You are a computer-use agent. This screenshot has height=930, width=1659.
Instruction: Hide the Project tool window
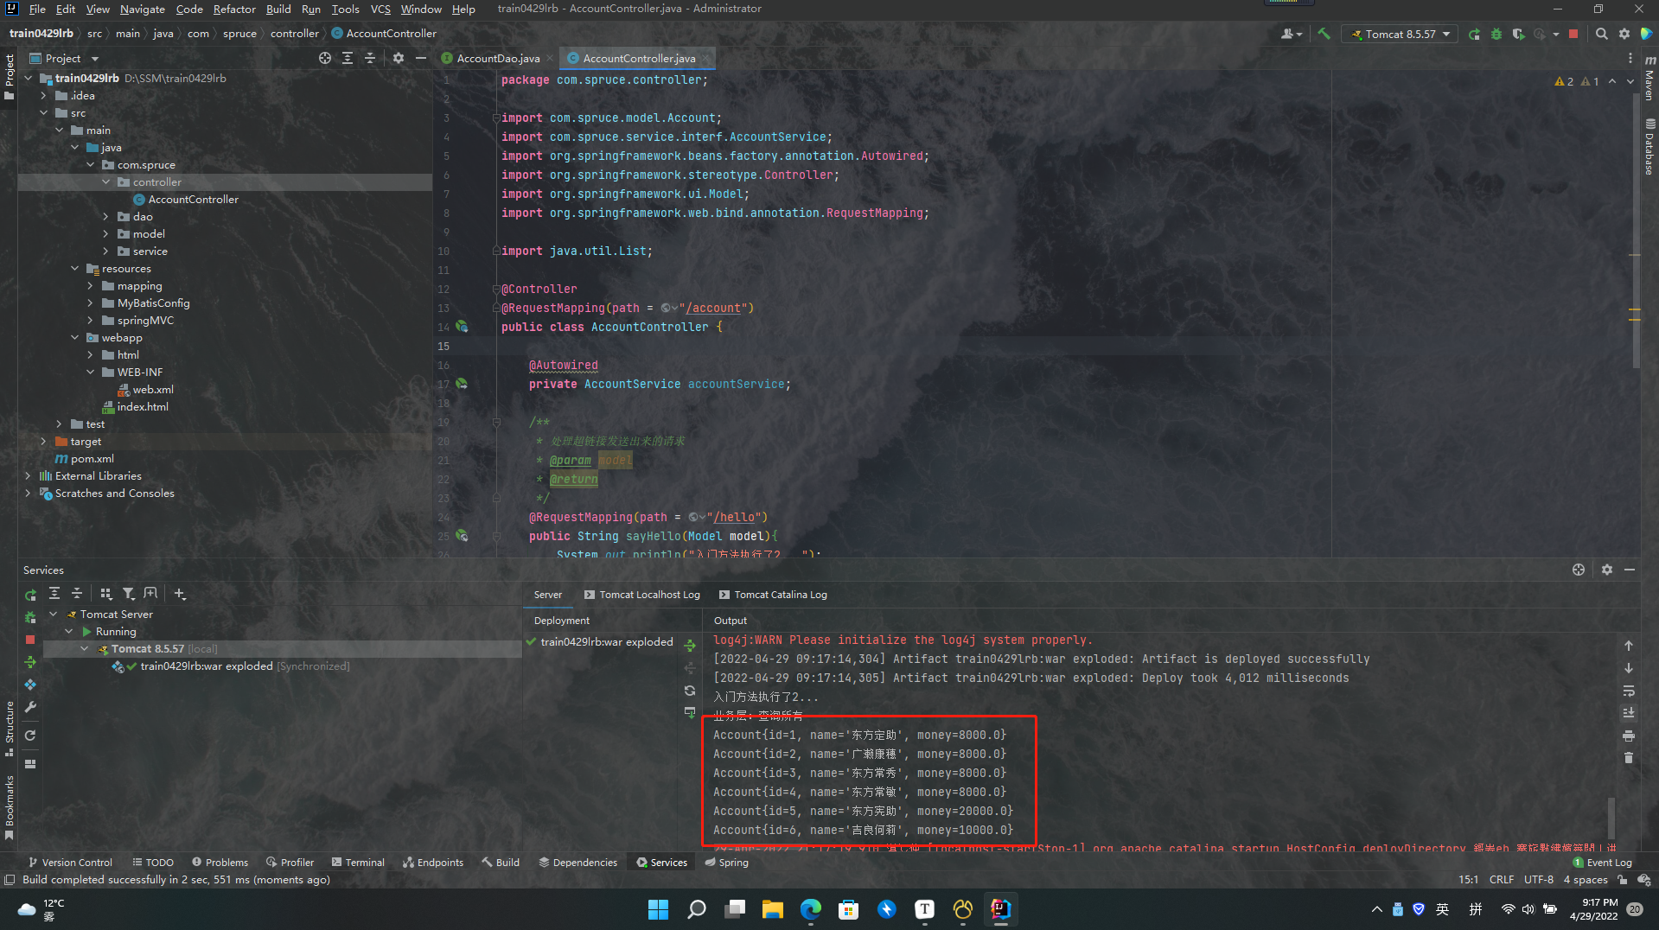point(420,58)
